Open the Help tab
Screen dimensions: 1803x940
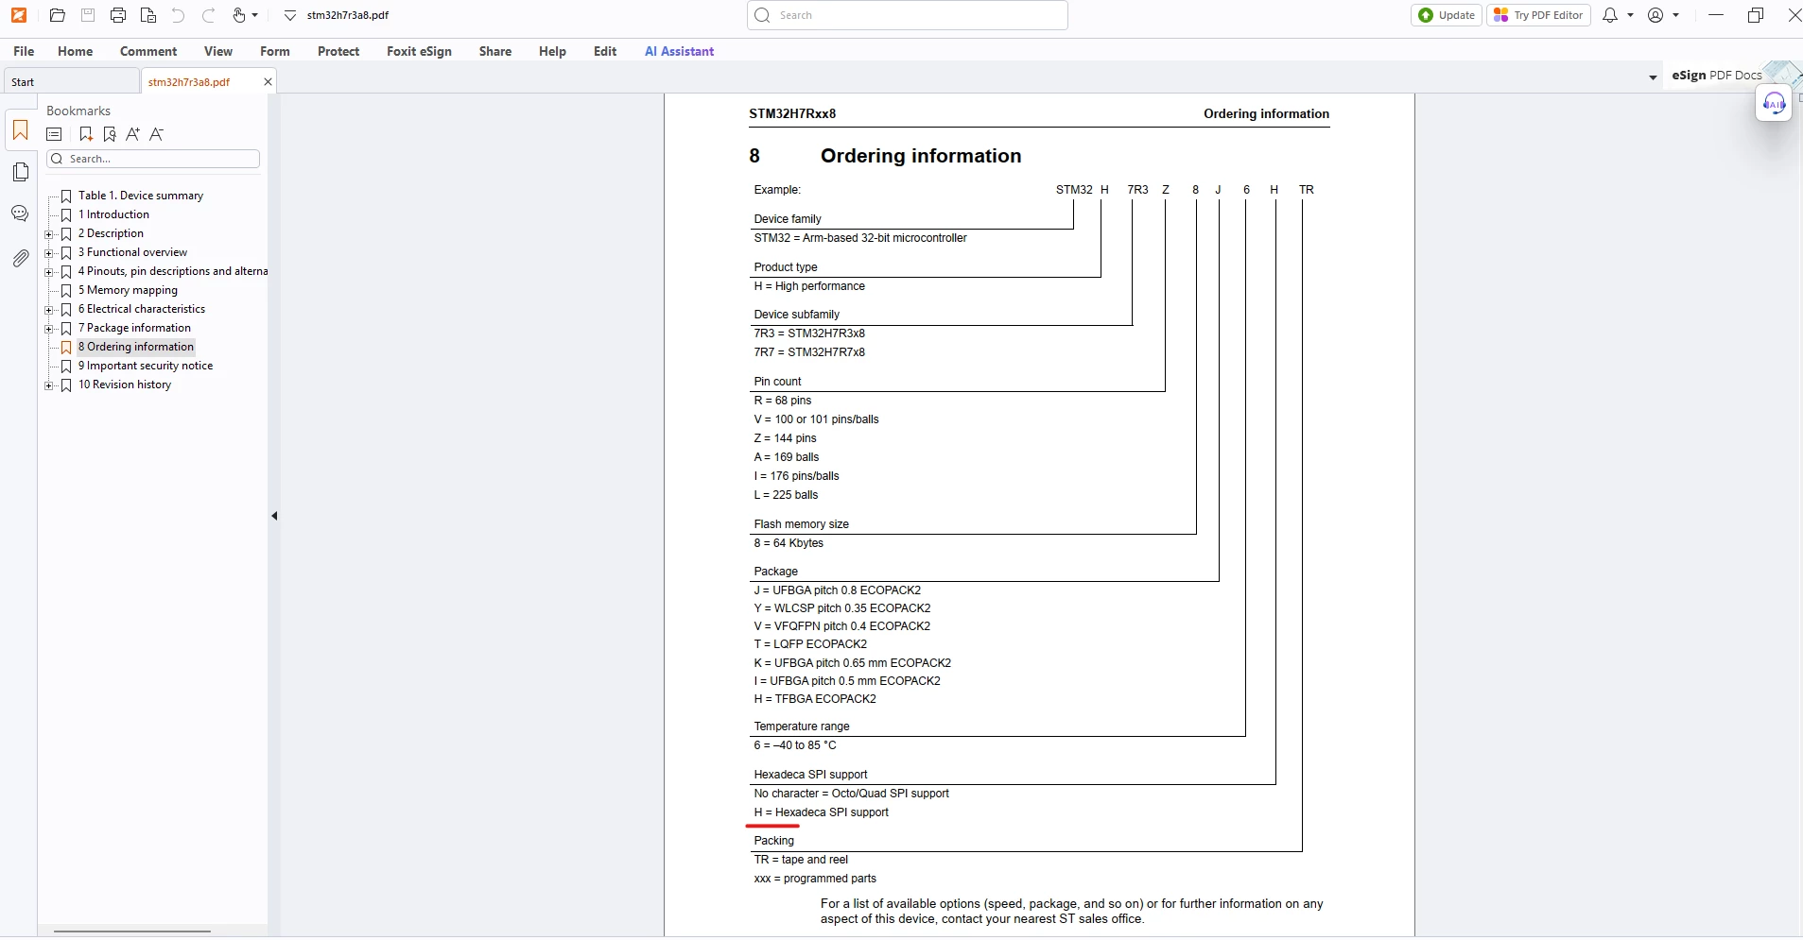point(552,51)
